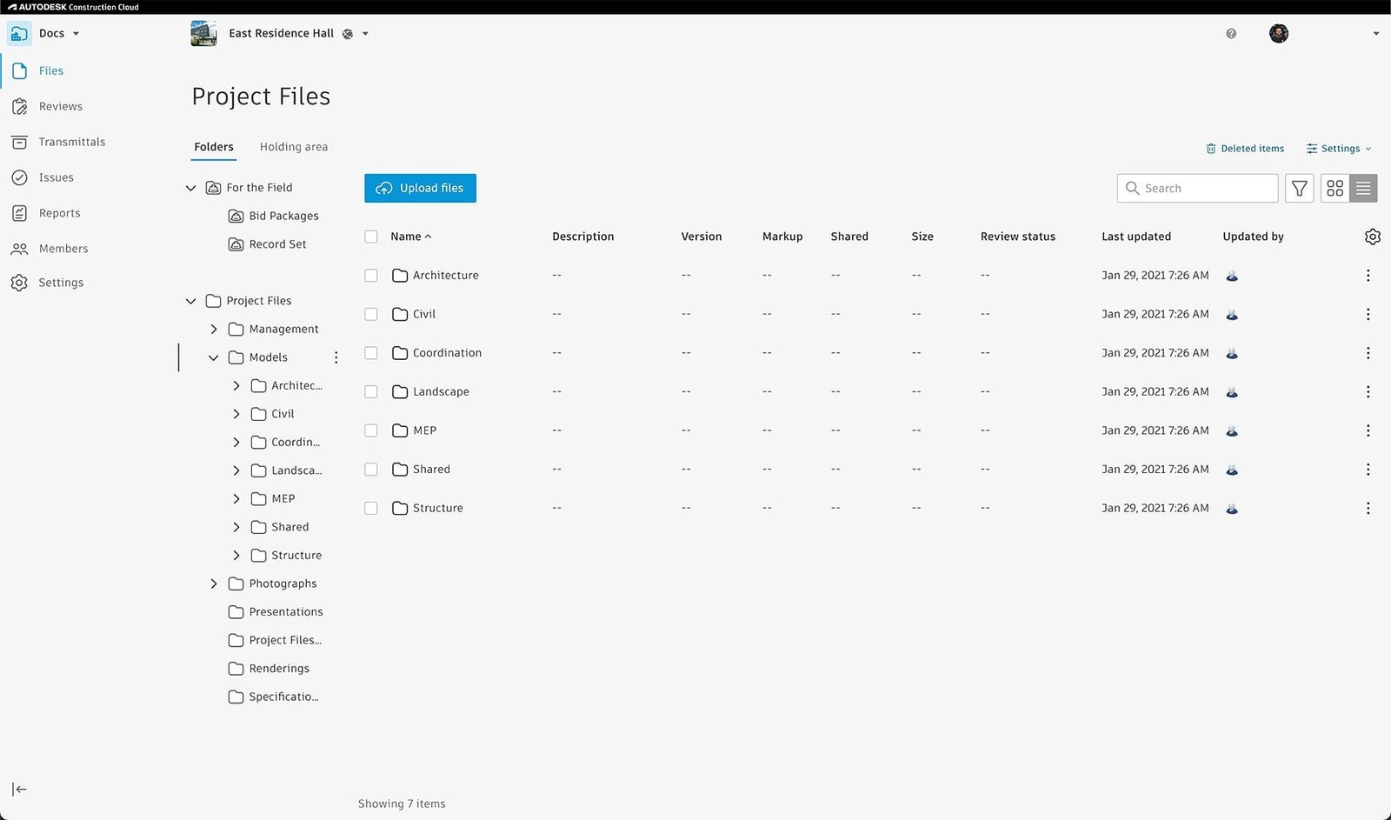Open the Issues section in sidebar
This screenshot has height=820, width=1391.
pyautogui.click(x=56, y=177)
